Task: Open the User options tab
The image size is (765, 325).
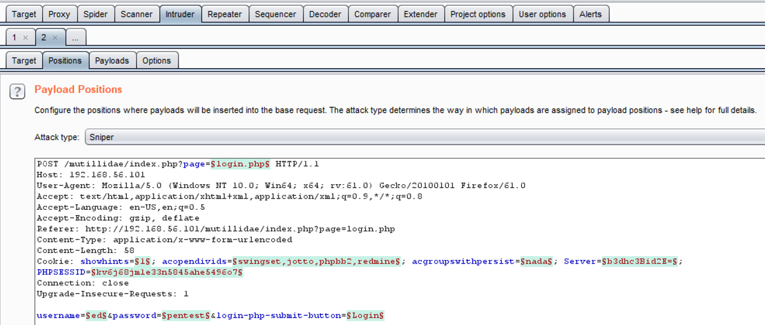Action: pos(542,14)
